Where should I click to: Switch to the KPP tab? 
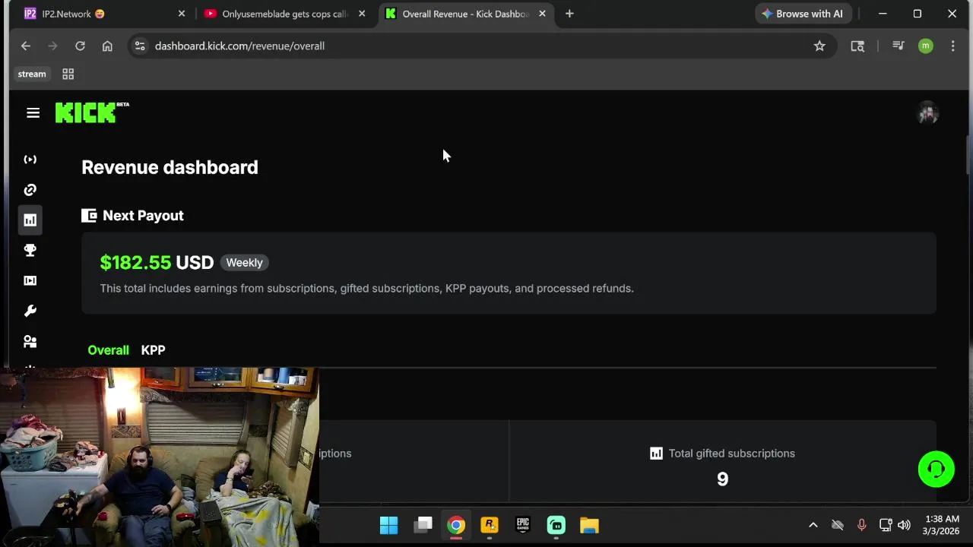click(x=153, y=350)
